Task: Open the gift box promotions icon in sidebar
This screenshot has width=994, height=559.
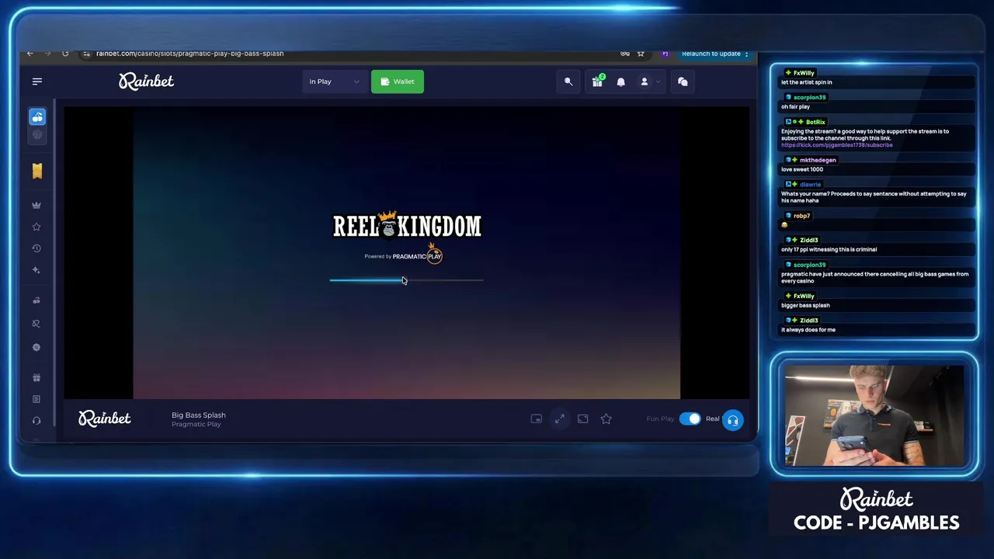Action: [x=36, y=377]
